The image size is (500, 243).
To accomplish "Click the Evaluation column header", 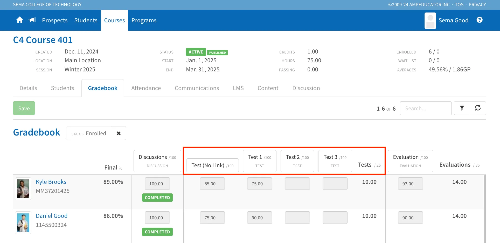I will pyautogui.click(x=410, y=161).
